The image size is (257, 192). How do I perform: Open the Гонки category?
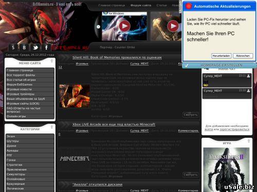[30, 160]
